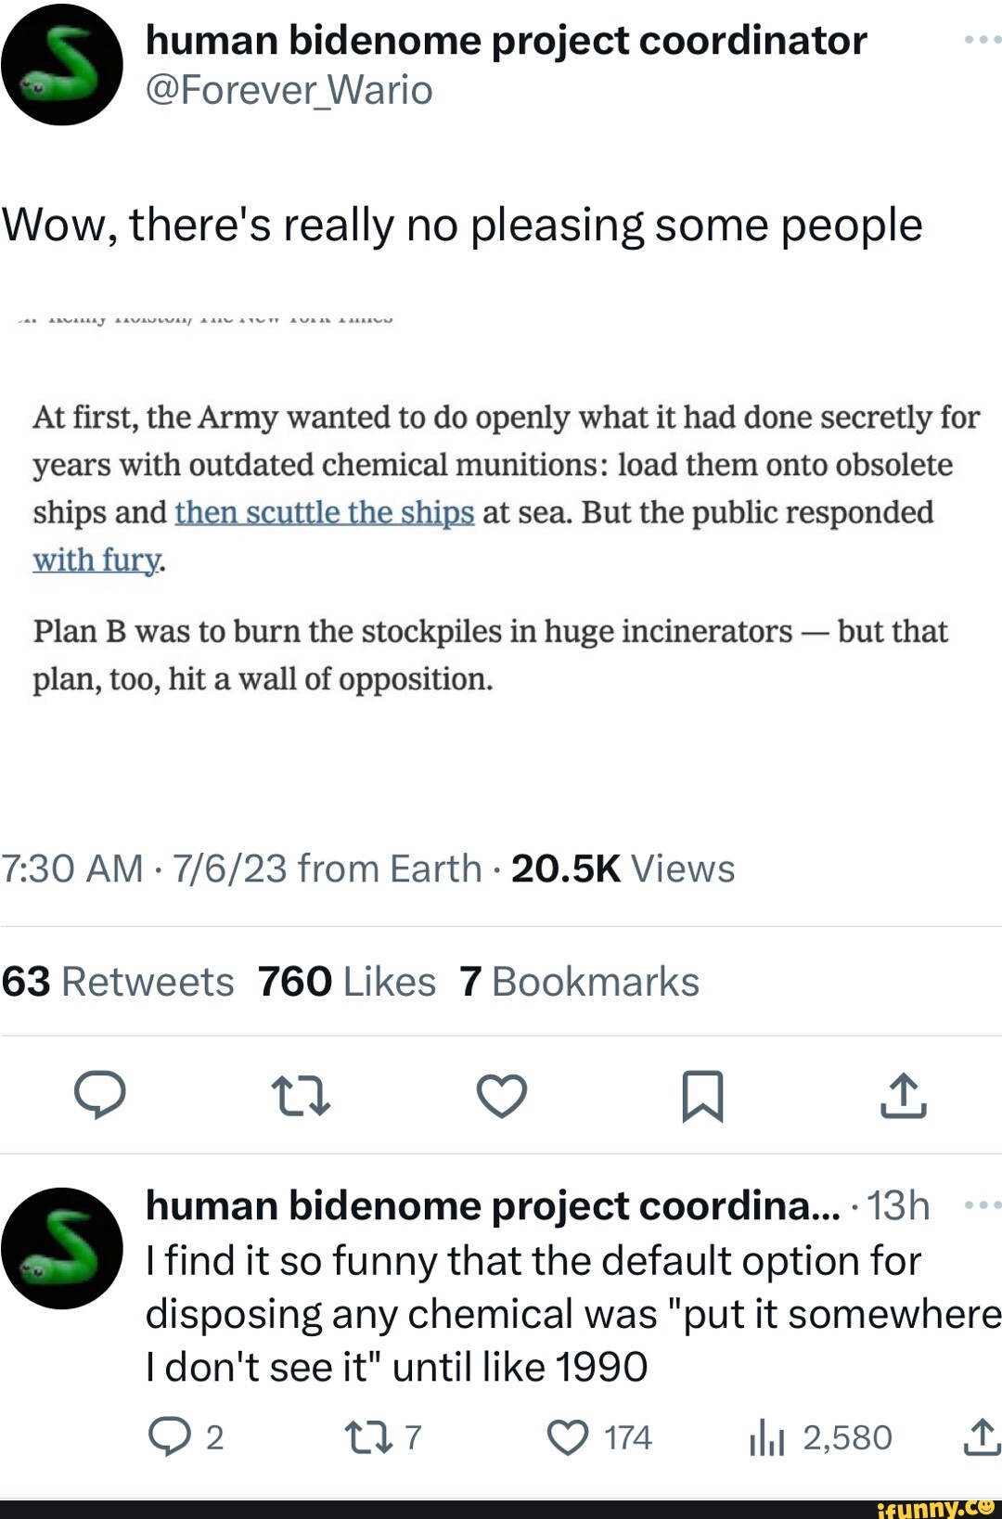The image size is (1002, 1519).
Task: Open more options for main tweet
Action: point(982,40)
